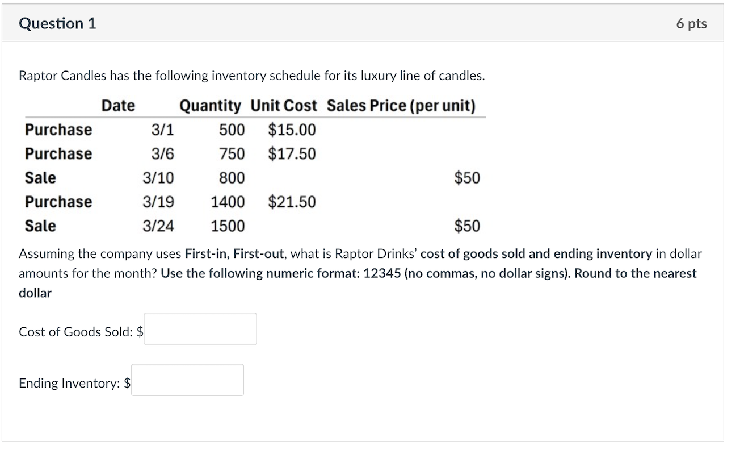Click the $21.50 unit cost value
The width and height of the screenshot is (740, 450).
(x=291, y=201)
